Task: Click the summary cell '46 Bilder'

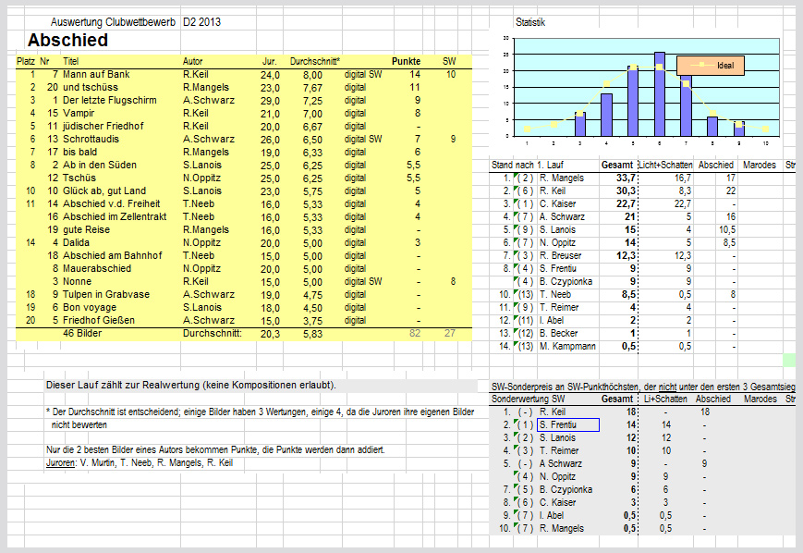Action: pos(82,334)
